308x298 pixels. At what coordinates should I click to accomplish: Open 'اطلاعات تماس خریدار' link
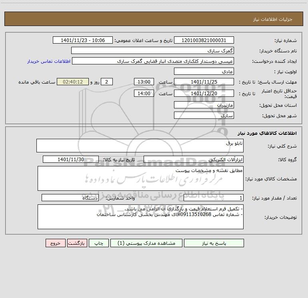(x=49, y=61)
